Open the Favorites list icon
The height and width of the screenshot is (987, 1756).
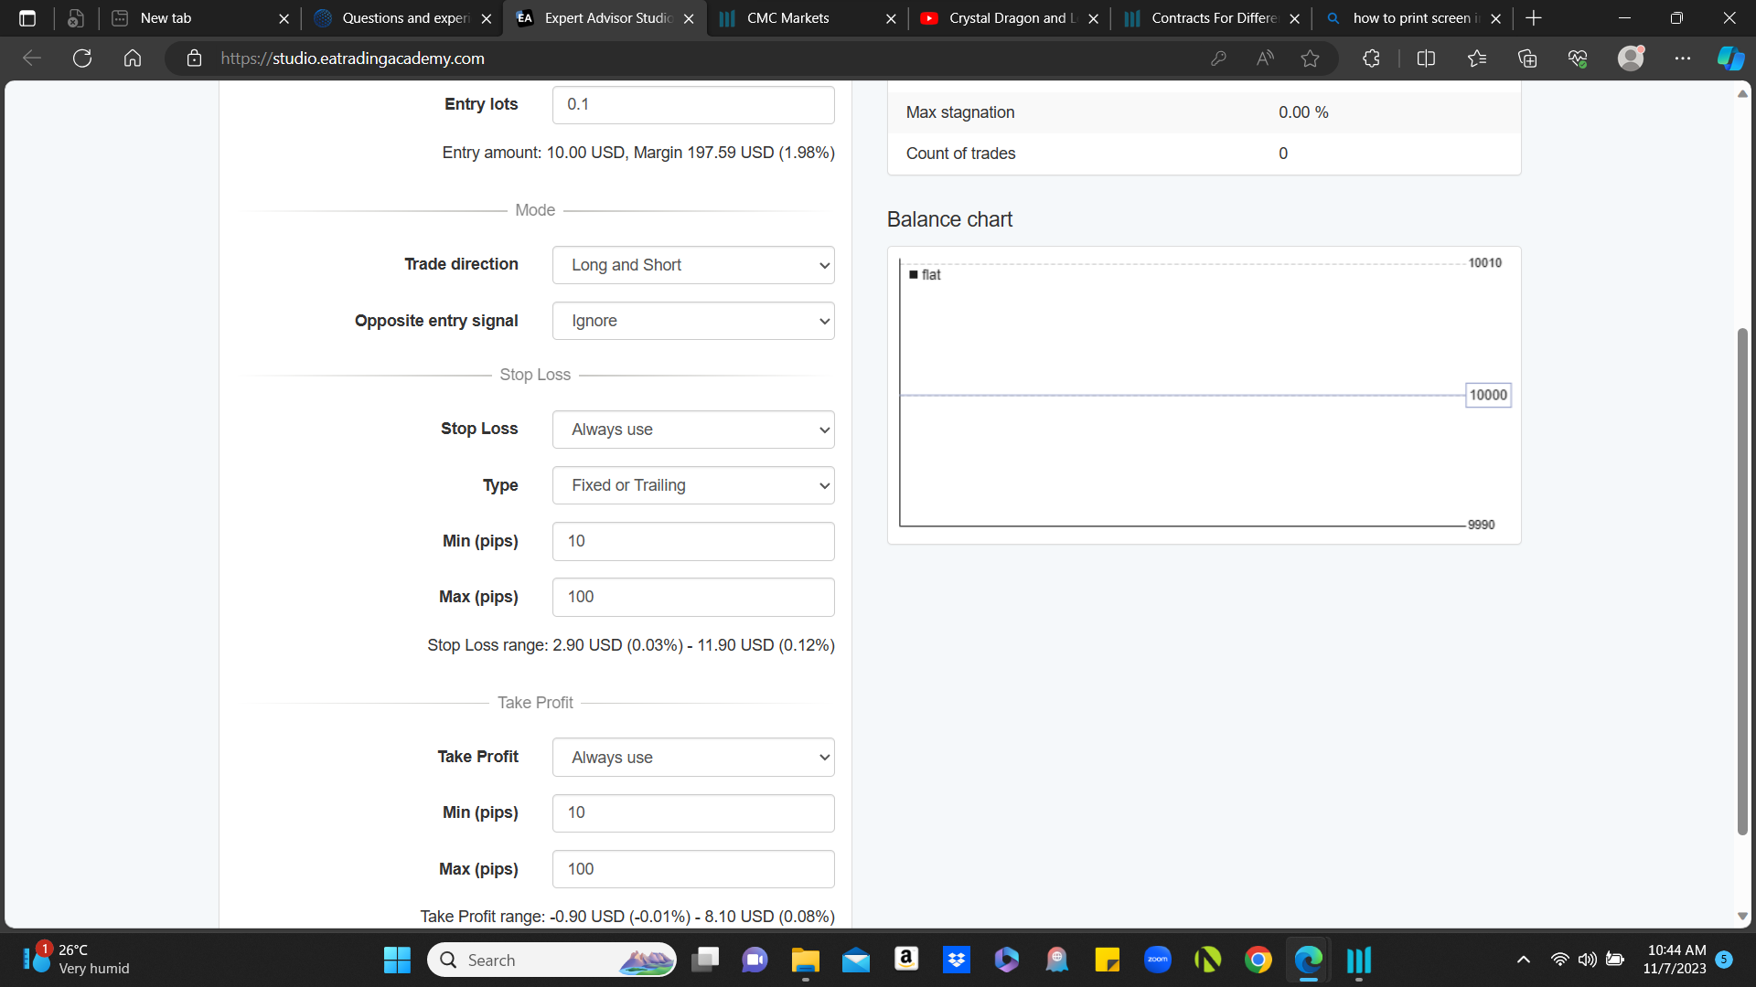point(1476,58)
